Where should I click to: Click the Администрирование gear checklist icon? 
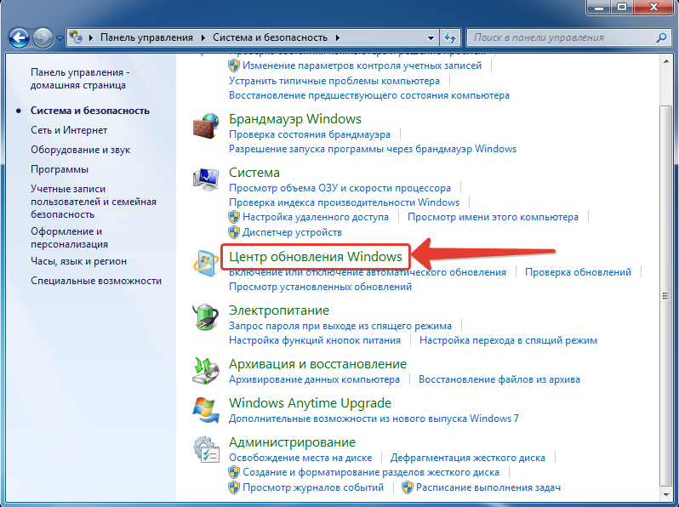(x=206, y=449)
